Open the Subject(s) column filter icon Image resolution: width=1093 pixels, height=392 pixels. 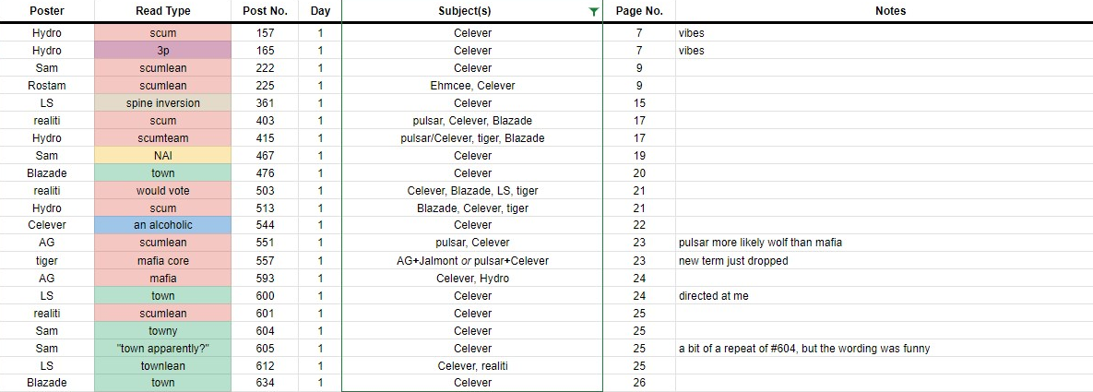click(x=593, y=11)
